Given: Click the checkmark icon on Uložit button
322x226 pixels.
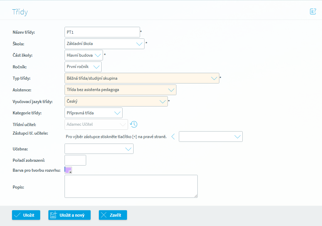Looking at the screenshot, I should [x=18, y=215].
